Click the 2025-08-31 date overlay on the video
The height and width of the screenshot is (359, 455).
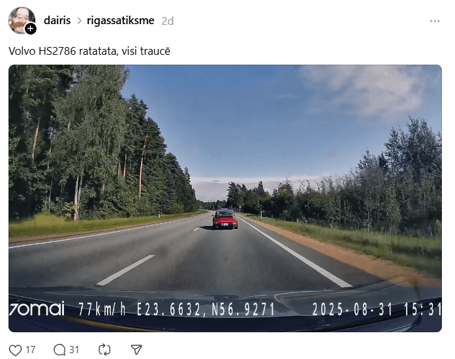(353, 309)
